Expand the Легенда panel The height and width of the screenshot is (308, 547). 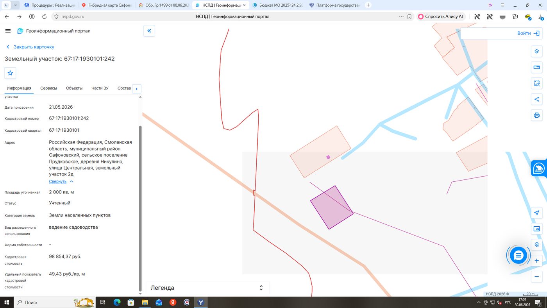(x=207, y=288)
